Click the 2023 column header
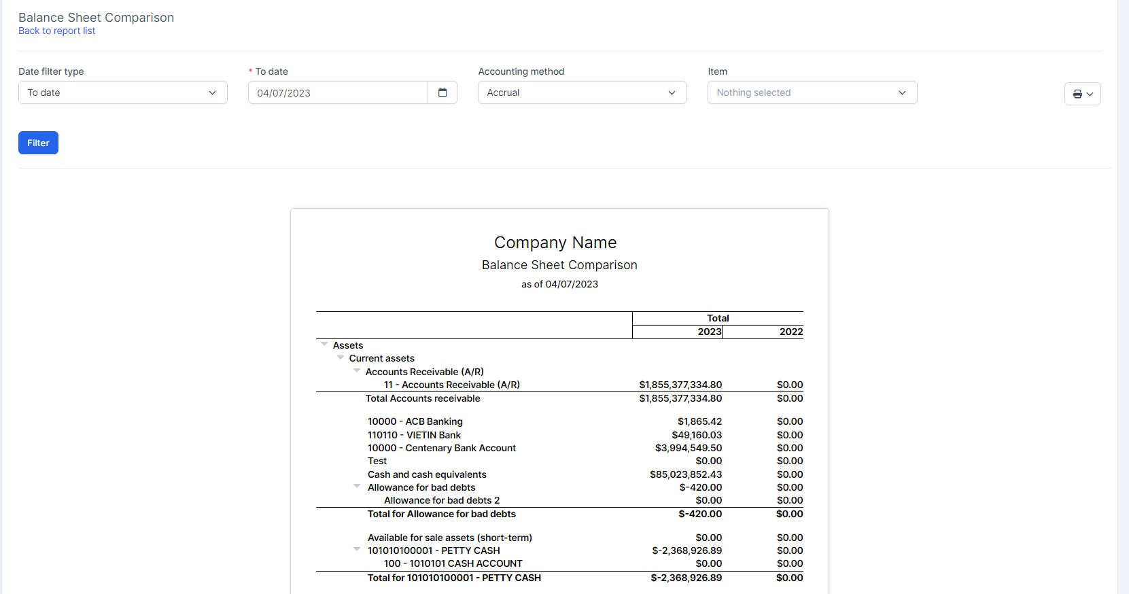The image size is (1129, 594). (709, 332)
